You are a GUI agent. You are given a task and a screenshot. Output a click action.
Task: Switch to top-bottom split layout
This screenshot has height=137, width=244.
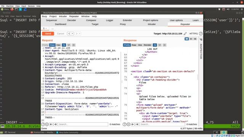click(191, 39)
